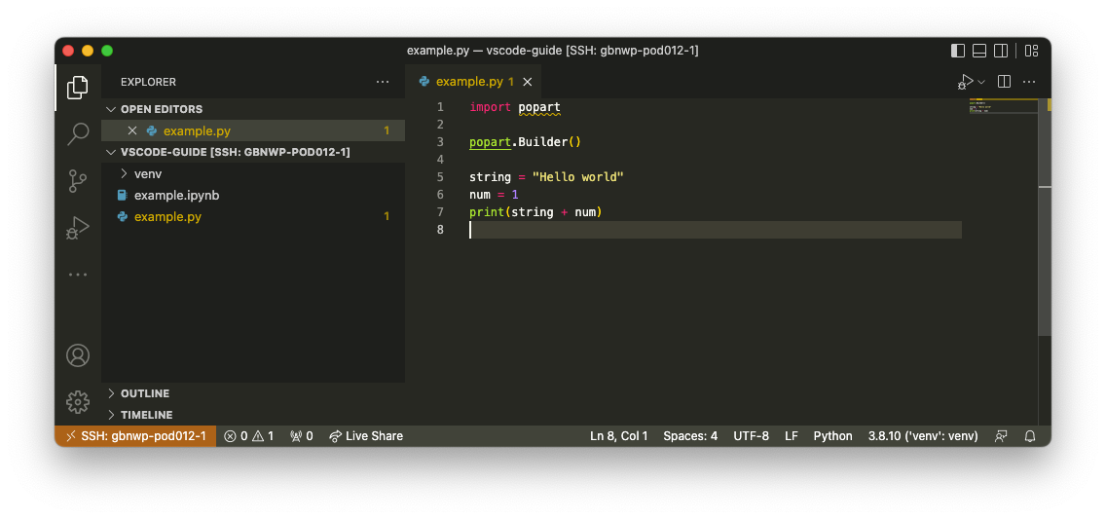The image size is (1106, 519).
Task: Click the Explorer files icon
Action: point(78,88)
